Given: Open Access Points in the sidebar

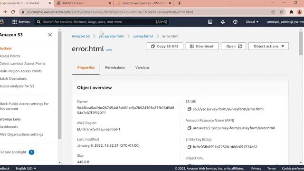Looking at the screenshot, I should pyautogui.click(x=10, y=56).
